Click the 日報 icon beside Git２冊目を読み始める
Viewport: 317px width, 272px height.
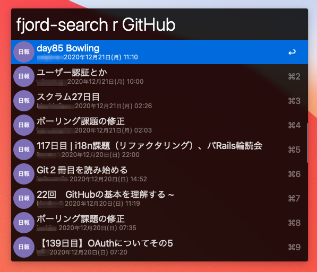click(x=24, y=174)
